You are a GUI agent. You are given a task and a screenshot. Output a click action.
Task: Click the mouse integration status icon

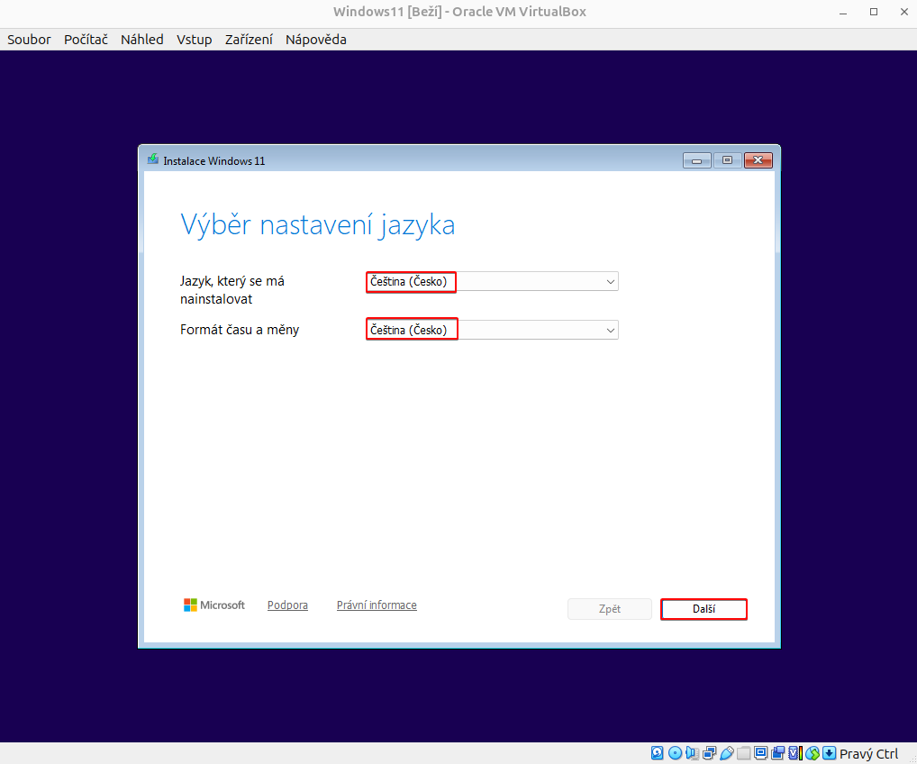click(811, 753)
